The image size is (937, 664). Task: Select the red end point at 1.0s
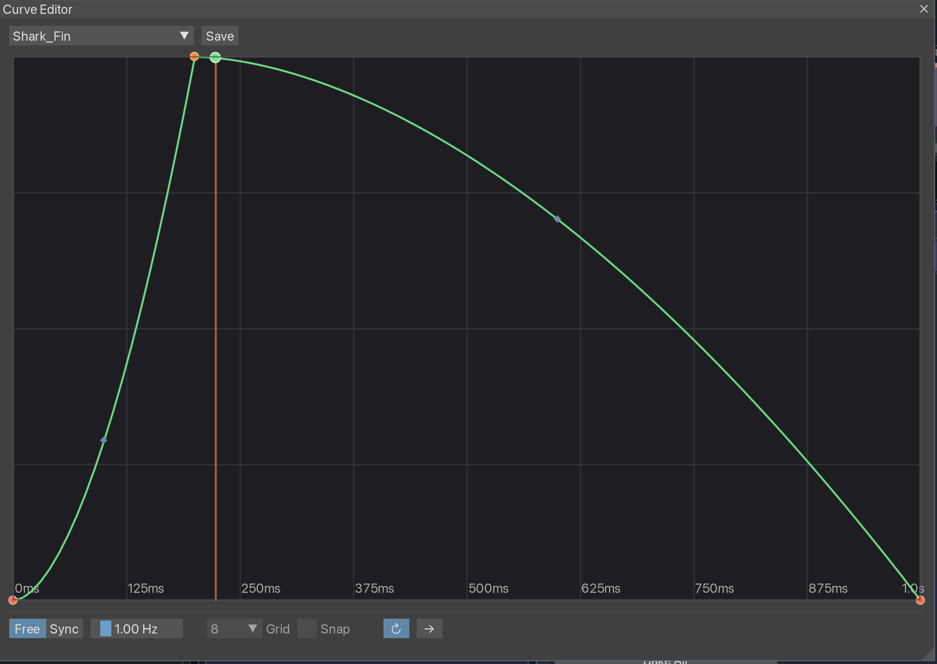921,600
